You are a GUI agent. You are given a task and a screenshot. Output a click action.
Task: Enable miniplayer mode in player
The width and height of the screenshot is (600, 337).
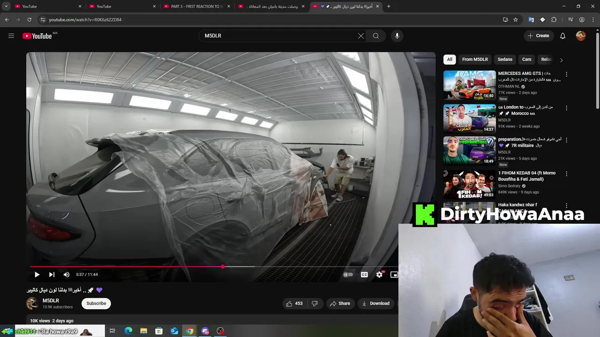[394, 275]
